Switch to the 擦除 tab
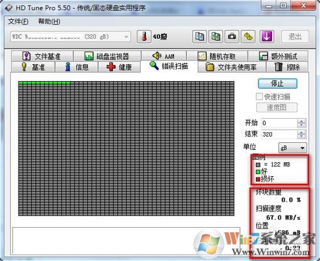This screenshot has height=261, width=320. click(x=287, y=67)
